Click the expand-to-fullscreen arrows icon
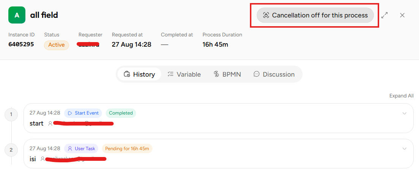This screenshot has height=190, width=419. (384, 15)
